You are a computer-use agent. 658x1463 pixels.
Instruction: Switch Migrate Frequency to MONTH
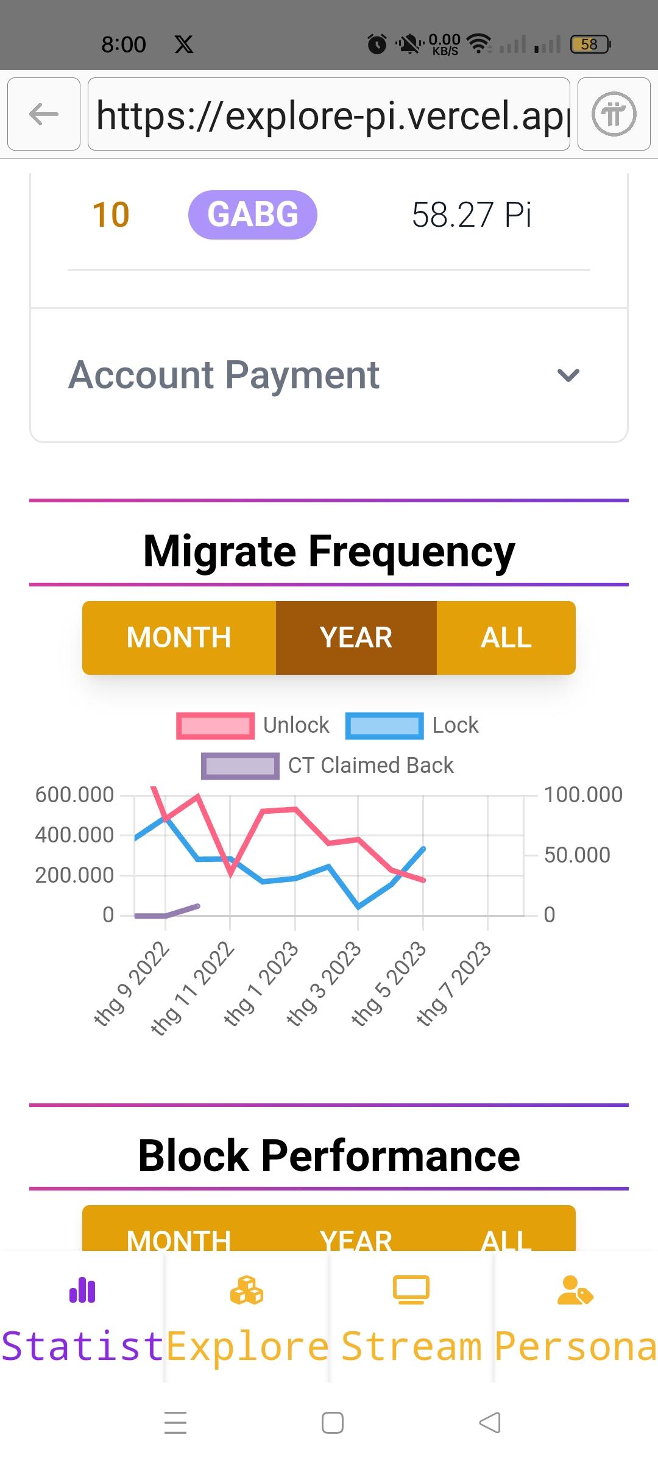point(179,638)
